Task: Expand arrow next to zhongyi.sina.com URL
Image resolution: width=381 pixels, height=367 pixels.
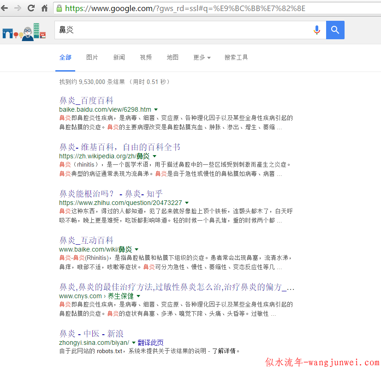Action: click(133, 343)
